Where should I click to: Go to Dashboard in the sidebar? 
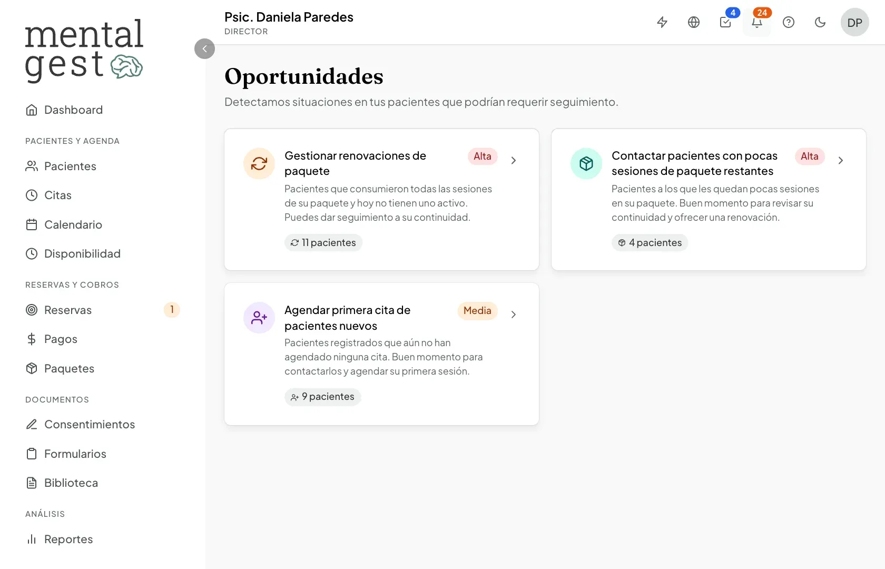click(103, 110)
